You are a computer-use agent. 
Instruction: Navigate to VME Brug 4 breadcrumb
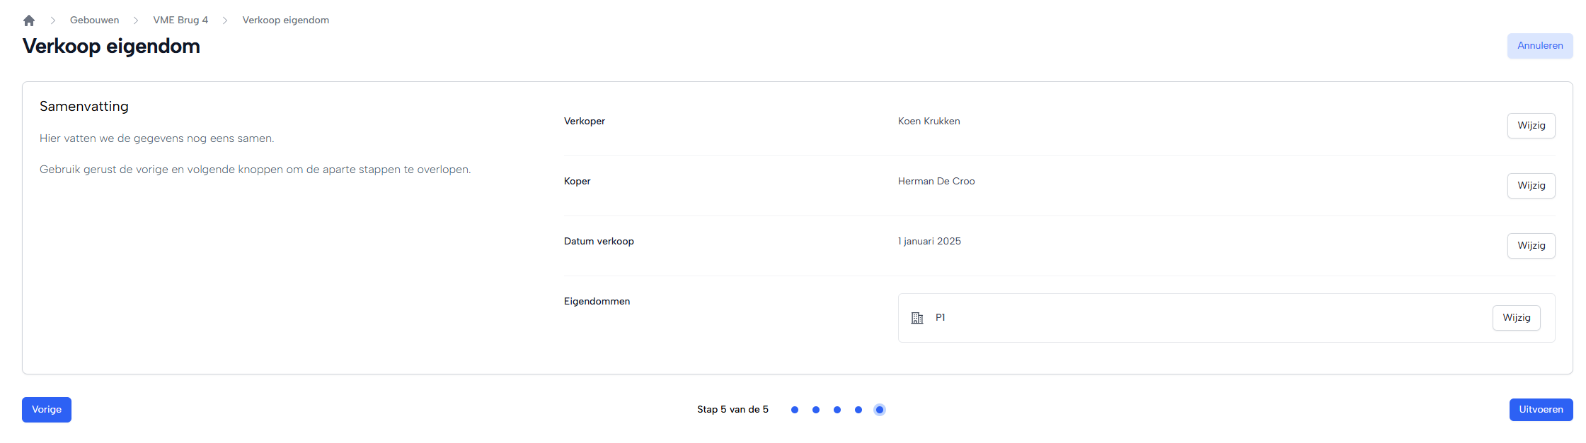point(180,20)
